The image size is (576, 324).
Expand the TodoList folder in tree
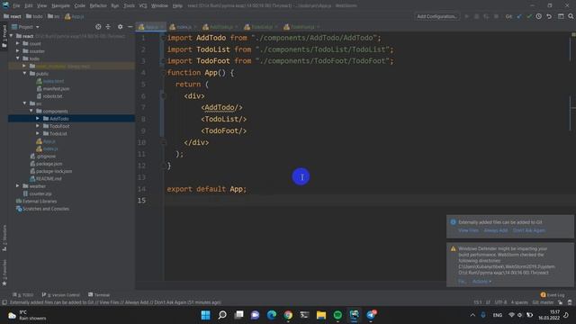38,133
